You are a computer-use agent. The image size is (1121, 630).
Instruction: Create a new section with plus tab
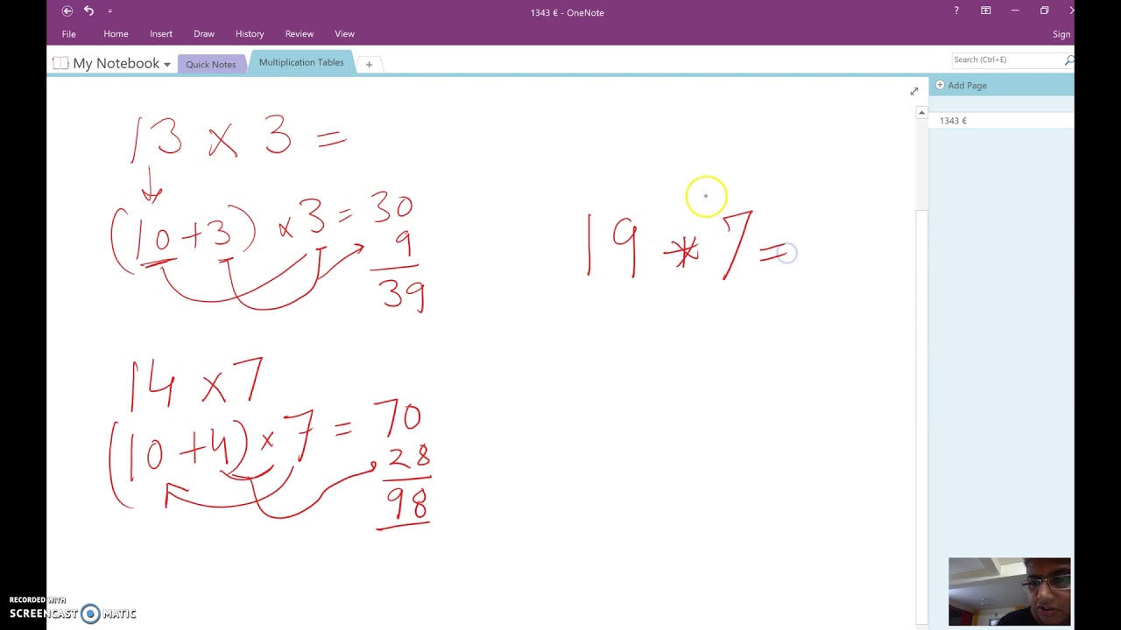(x=369, y=64)
